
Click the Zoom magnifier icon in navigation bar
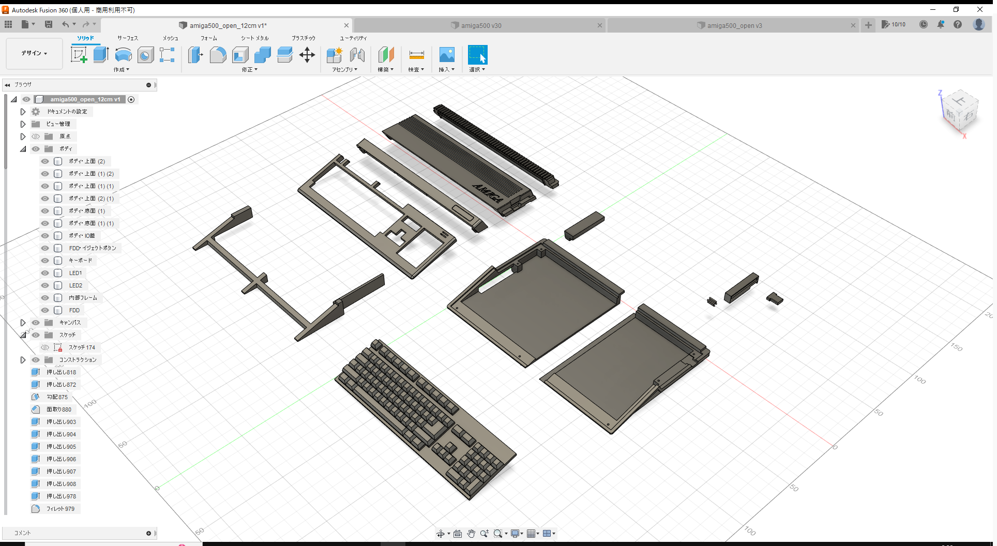(x=484, y=533)
